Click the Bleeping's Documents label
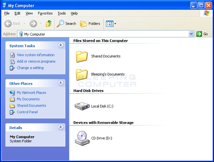The image size is (214, 162). click(108, 74)
